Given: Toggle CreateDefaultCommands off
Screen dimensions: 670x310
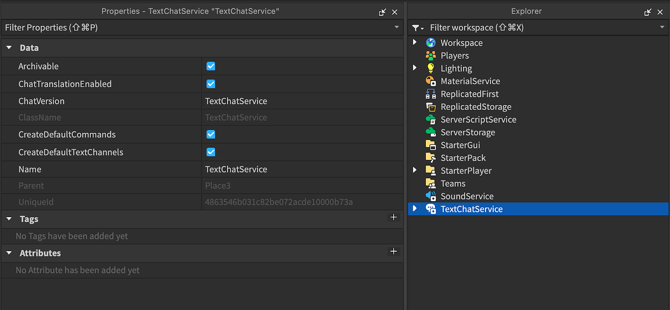Looking at the screenshot, I should (210, 135).
